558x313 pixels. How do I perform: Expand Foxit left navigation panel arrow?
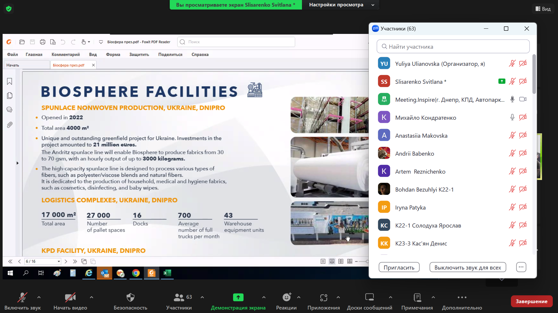(x=17, y=163)
